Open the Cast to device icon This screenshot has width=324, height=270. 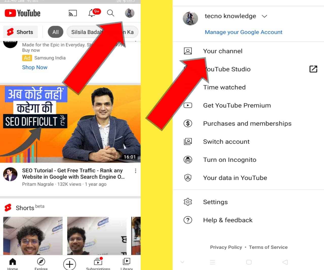(73, 13)
